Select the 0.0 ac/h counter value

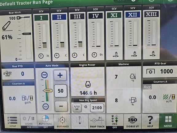click(x=152, y=97)
